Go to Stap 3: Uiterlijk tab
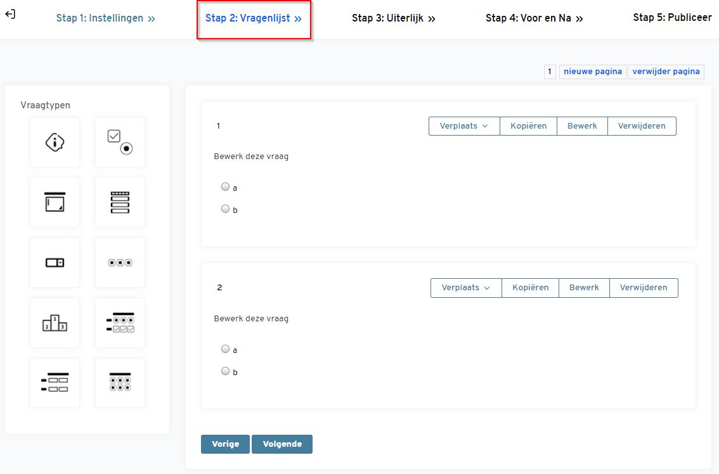 coord(394,18)
